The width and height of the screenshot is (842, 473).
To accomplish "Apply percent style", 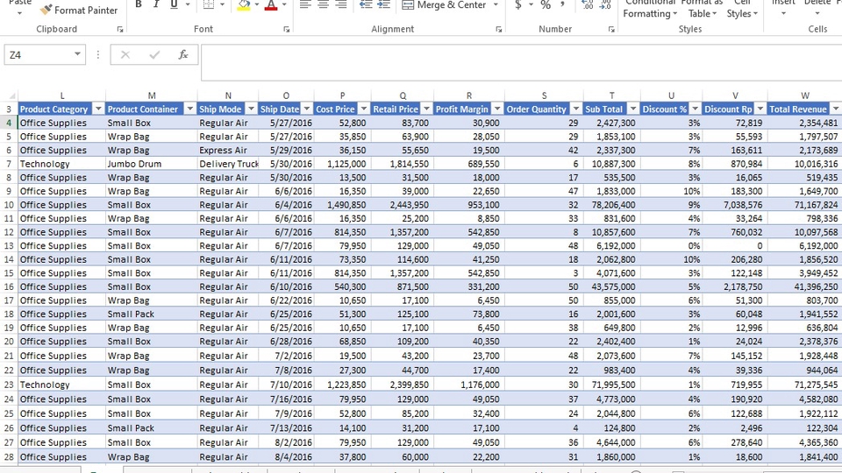I will (x=546, y=5).
